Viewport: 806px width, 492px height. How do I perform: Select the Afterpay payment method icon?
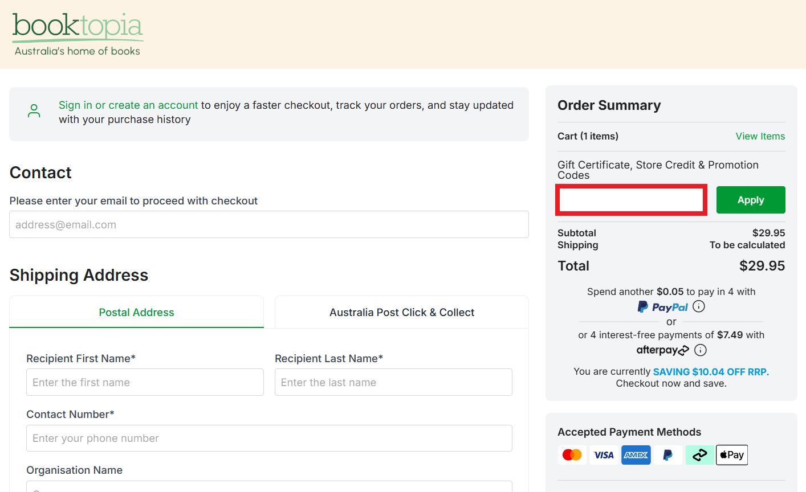(700, 454)
